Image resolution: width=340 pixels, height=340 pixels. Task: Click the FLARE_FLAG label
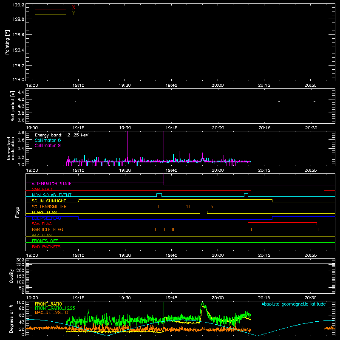click(44, 212)
